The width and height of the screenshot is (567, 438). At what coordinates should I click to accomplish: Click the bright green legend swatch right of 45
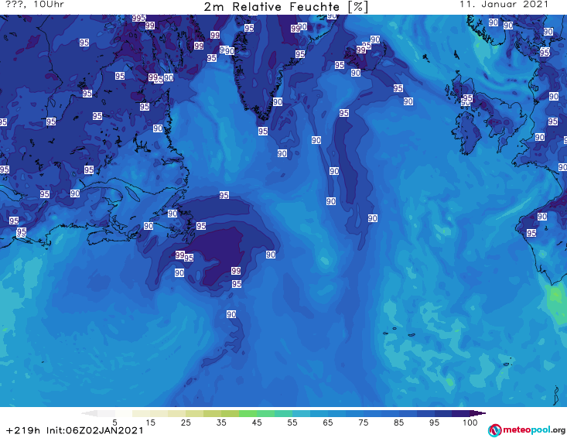265,413
